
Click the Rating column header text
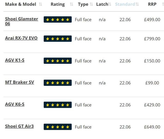tap(58, 4)
